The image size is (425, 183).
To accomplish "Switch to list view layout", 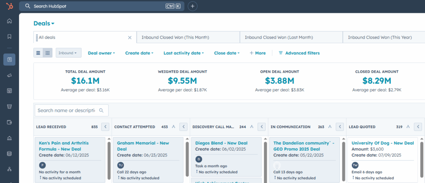I will 38,53.
